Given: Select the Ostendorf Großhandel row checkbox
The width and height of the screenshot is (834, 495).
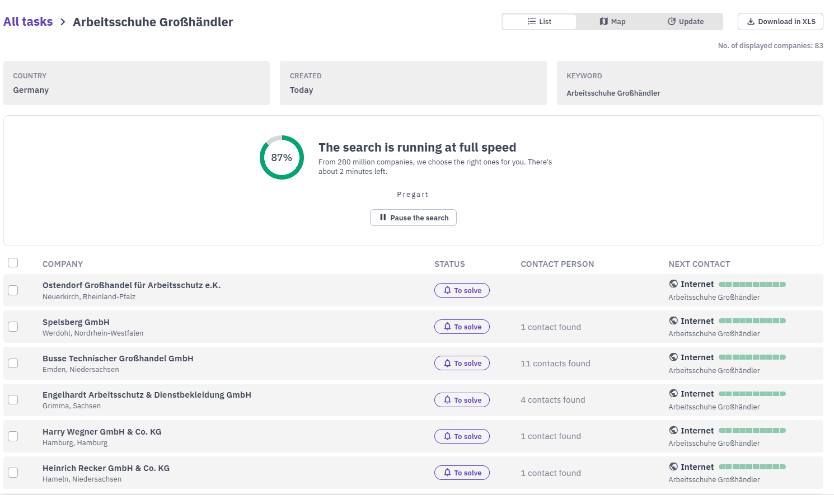Looking at the screenshot, I should [x=13, y=290].
